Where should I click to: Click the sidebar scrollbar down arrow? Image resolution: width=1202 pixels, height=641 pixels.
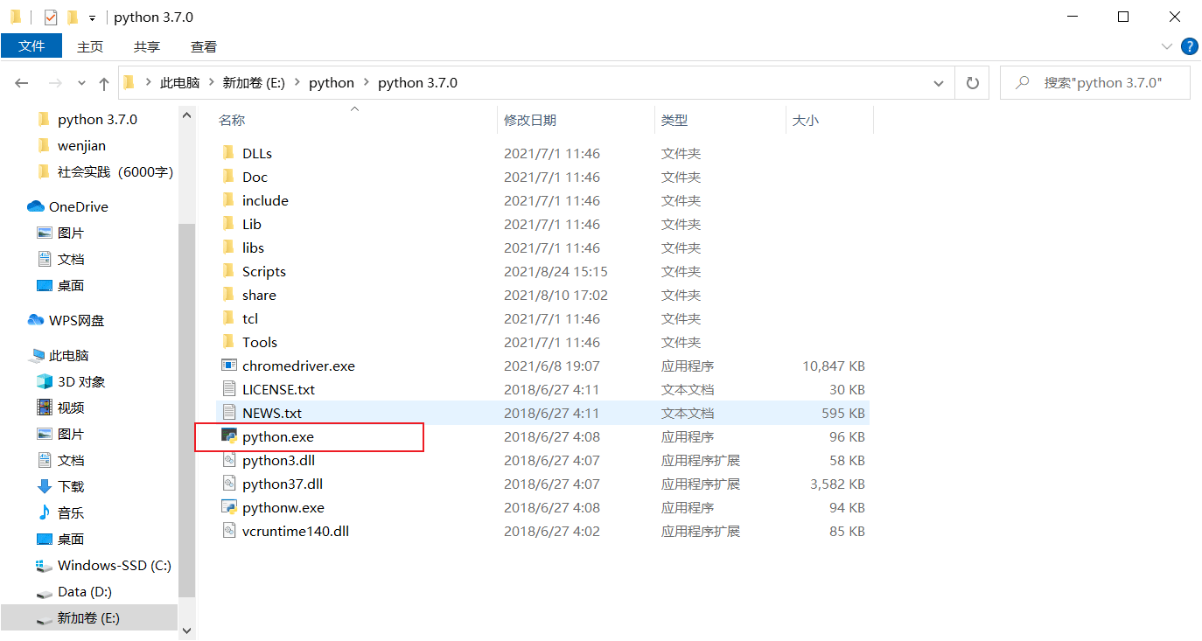point(185,630)
